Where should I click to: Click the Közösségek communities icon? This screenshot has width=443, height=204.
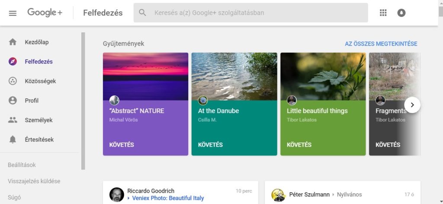pyautogui.click(x=13, y=81)
